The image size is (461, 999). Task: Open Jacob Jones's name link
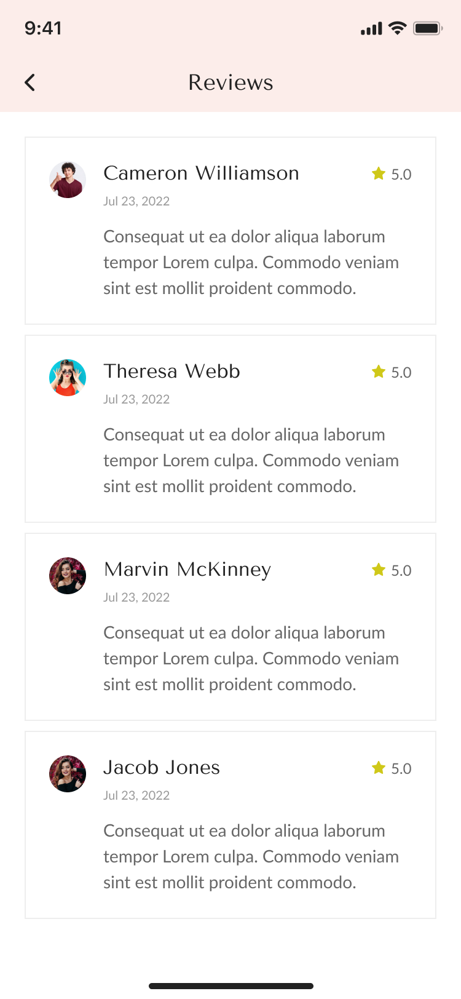click(x=162, y=768)
